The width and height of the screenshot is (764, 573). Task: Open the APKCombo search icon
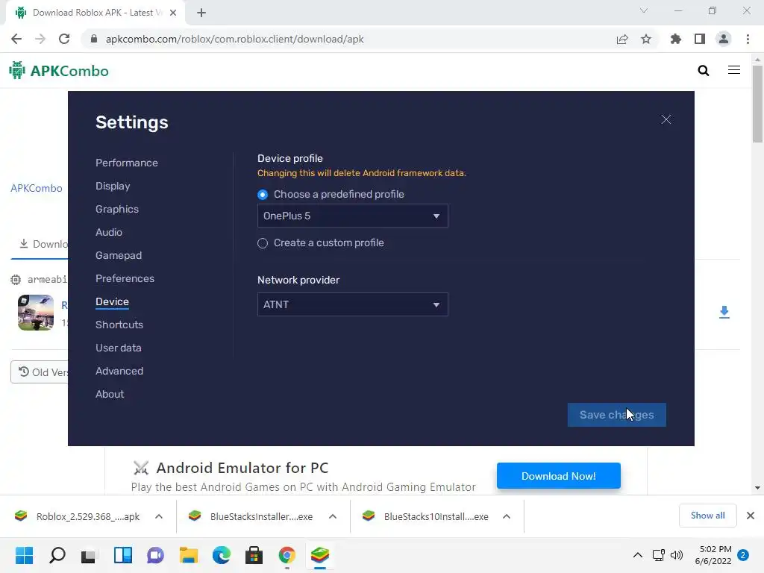coord(703,71)
